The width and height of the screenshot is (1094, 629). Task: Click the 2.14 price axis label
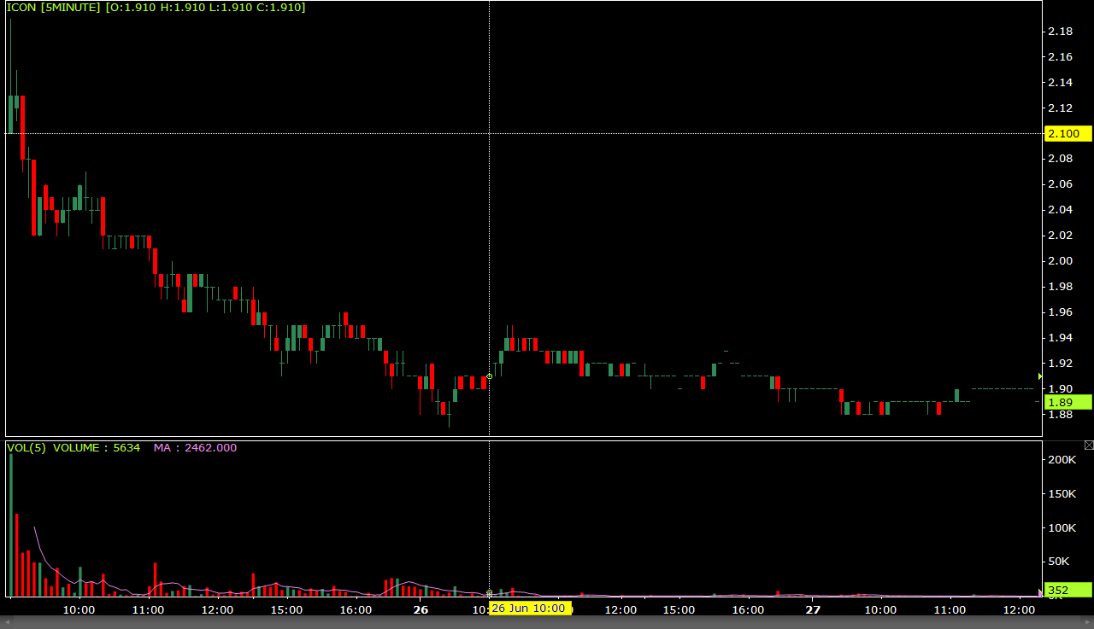coord(1060,83)
